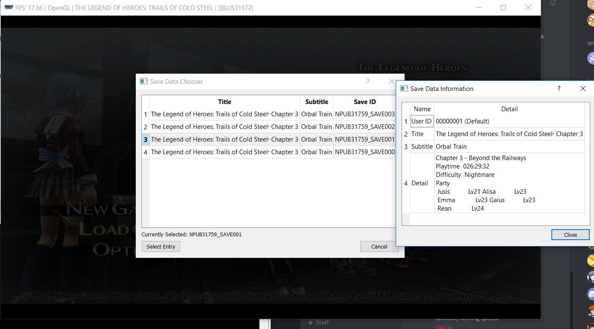The image size is (594, 329).
Task: Open help in Save Data Information title bar
Action: click(559, 88)
